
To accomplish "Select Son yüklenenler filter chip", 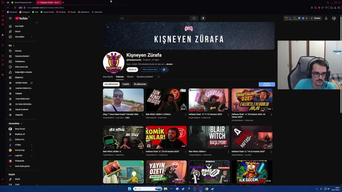I will (x=111, y=84).
